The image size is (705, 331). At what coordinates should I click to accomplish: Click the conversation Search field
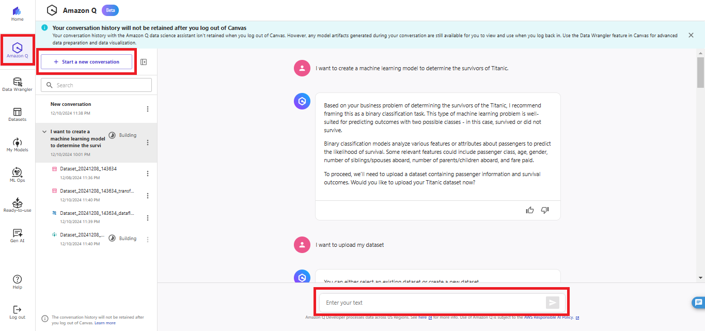pos(96,85)
